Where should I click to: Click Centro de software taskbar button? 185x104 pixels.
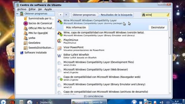coord(89,102)
